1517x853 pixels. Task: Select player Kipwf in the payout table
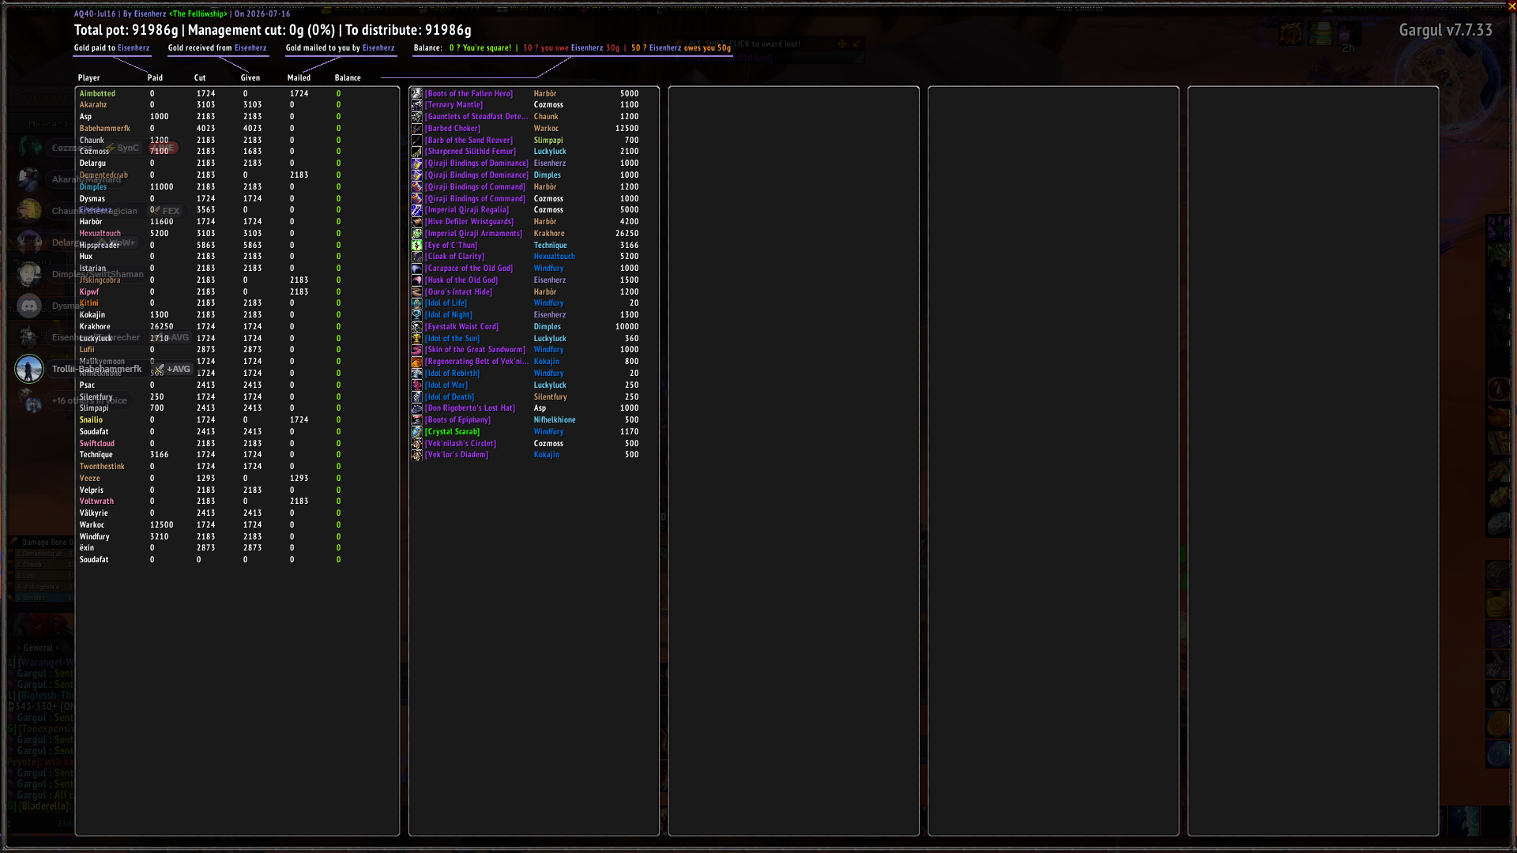point(89,292)
